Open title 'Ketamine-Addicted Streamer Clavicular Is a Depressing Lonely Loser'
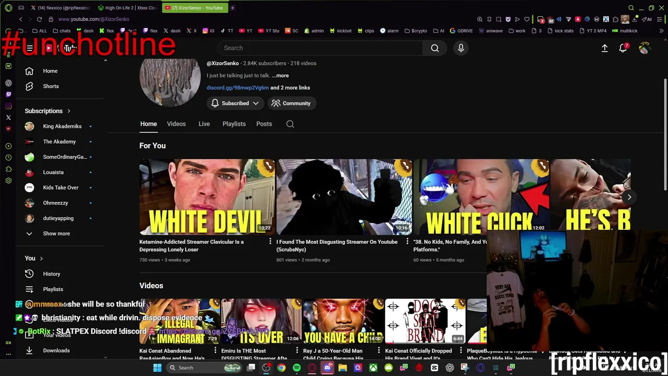The image size is (668, 376). pyautogui.click(x=192, y=245)
